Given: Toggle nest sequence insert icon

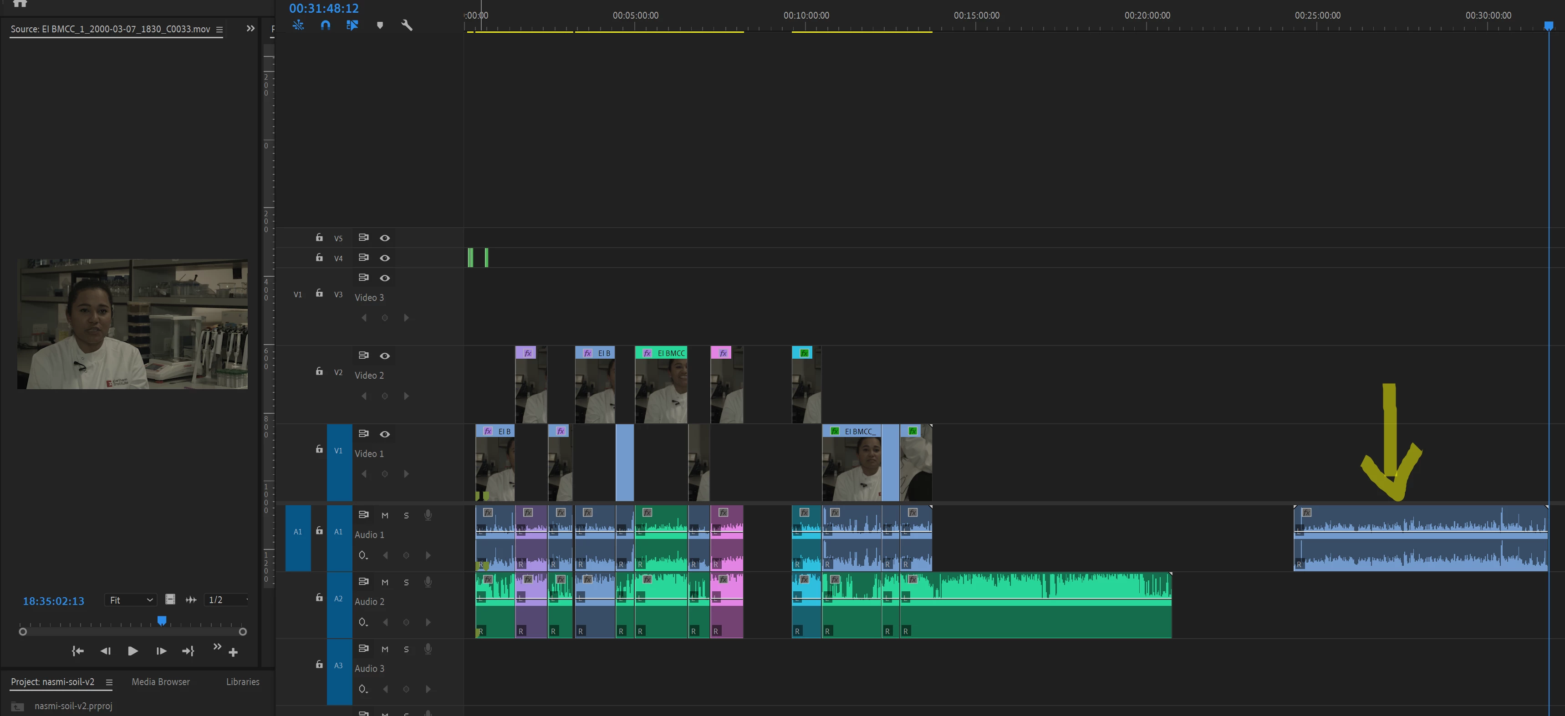Looking at the screenshot, I should [x=298, y=25].
